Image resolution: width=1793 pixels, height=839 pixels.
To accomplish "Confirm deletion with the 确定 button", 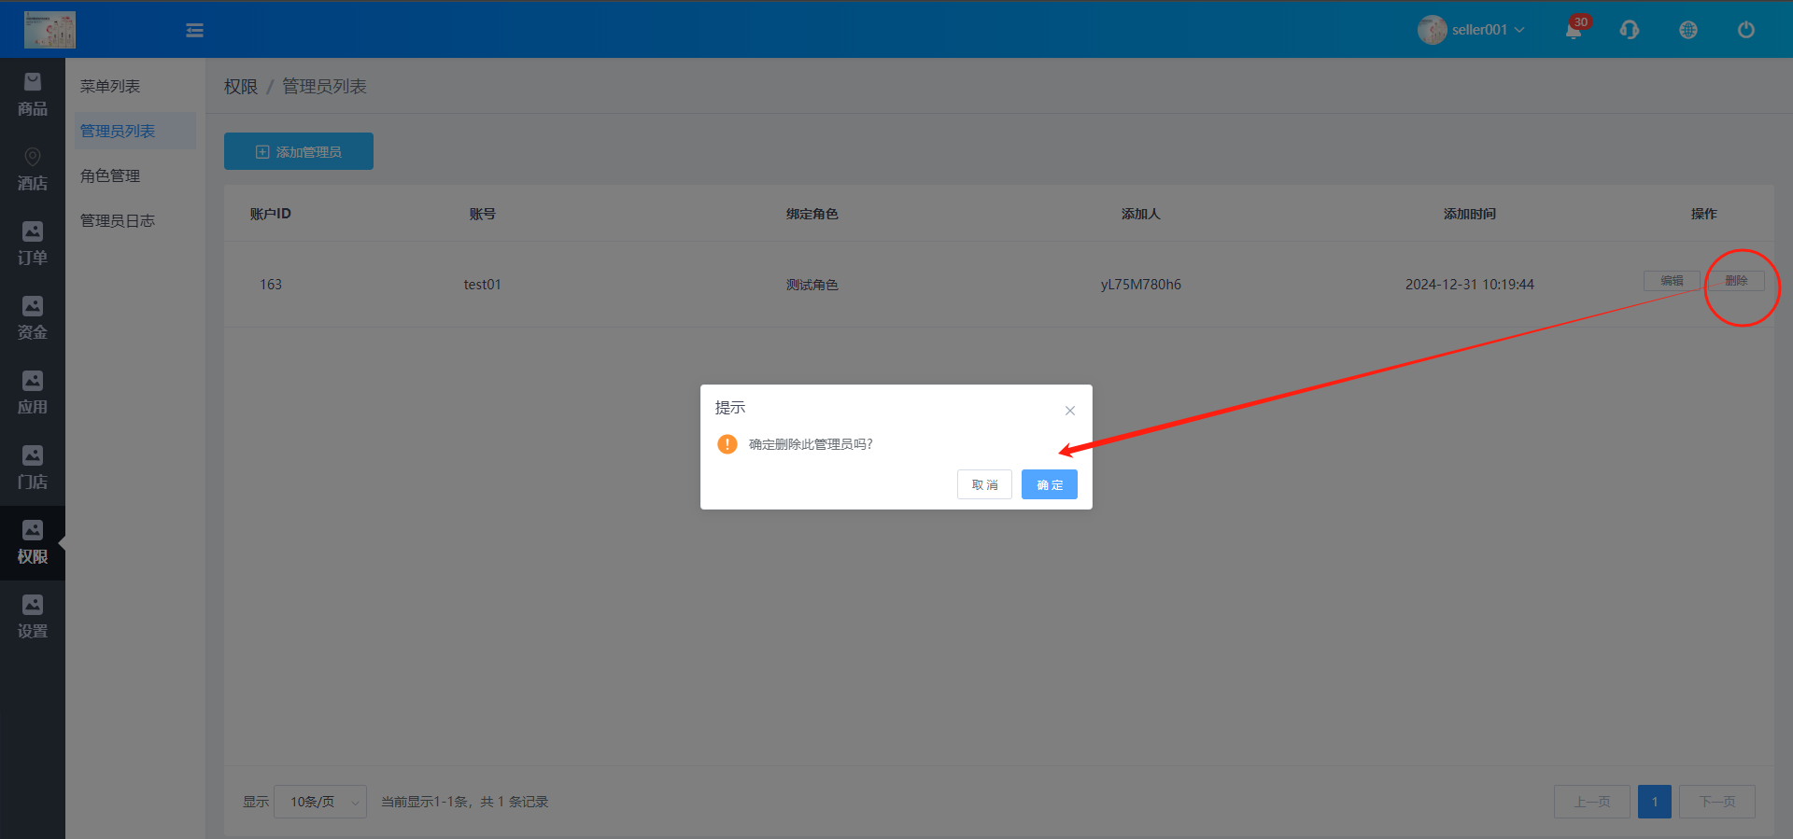I will tap(1049, 484).
